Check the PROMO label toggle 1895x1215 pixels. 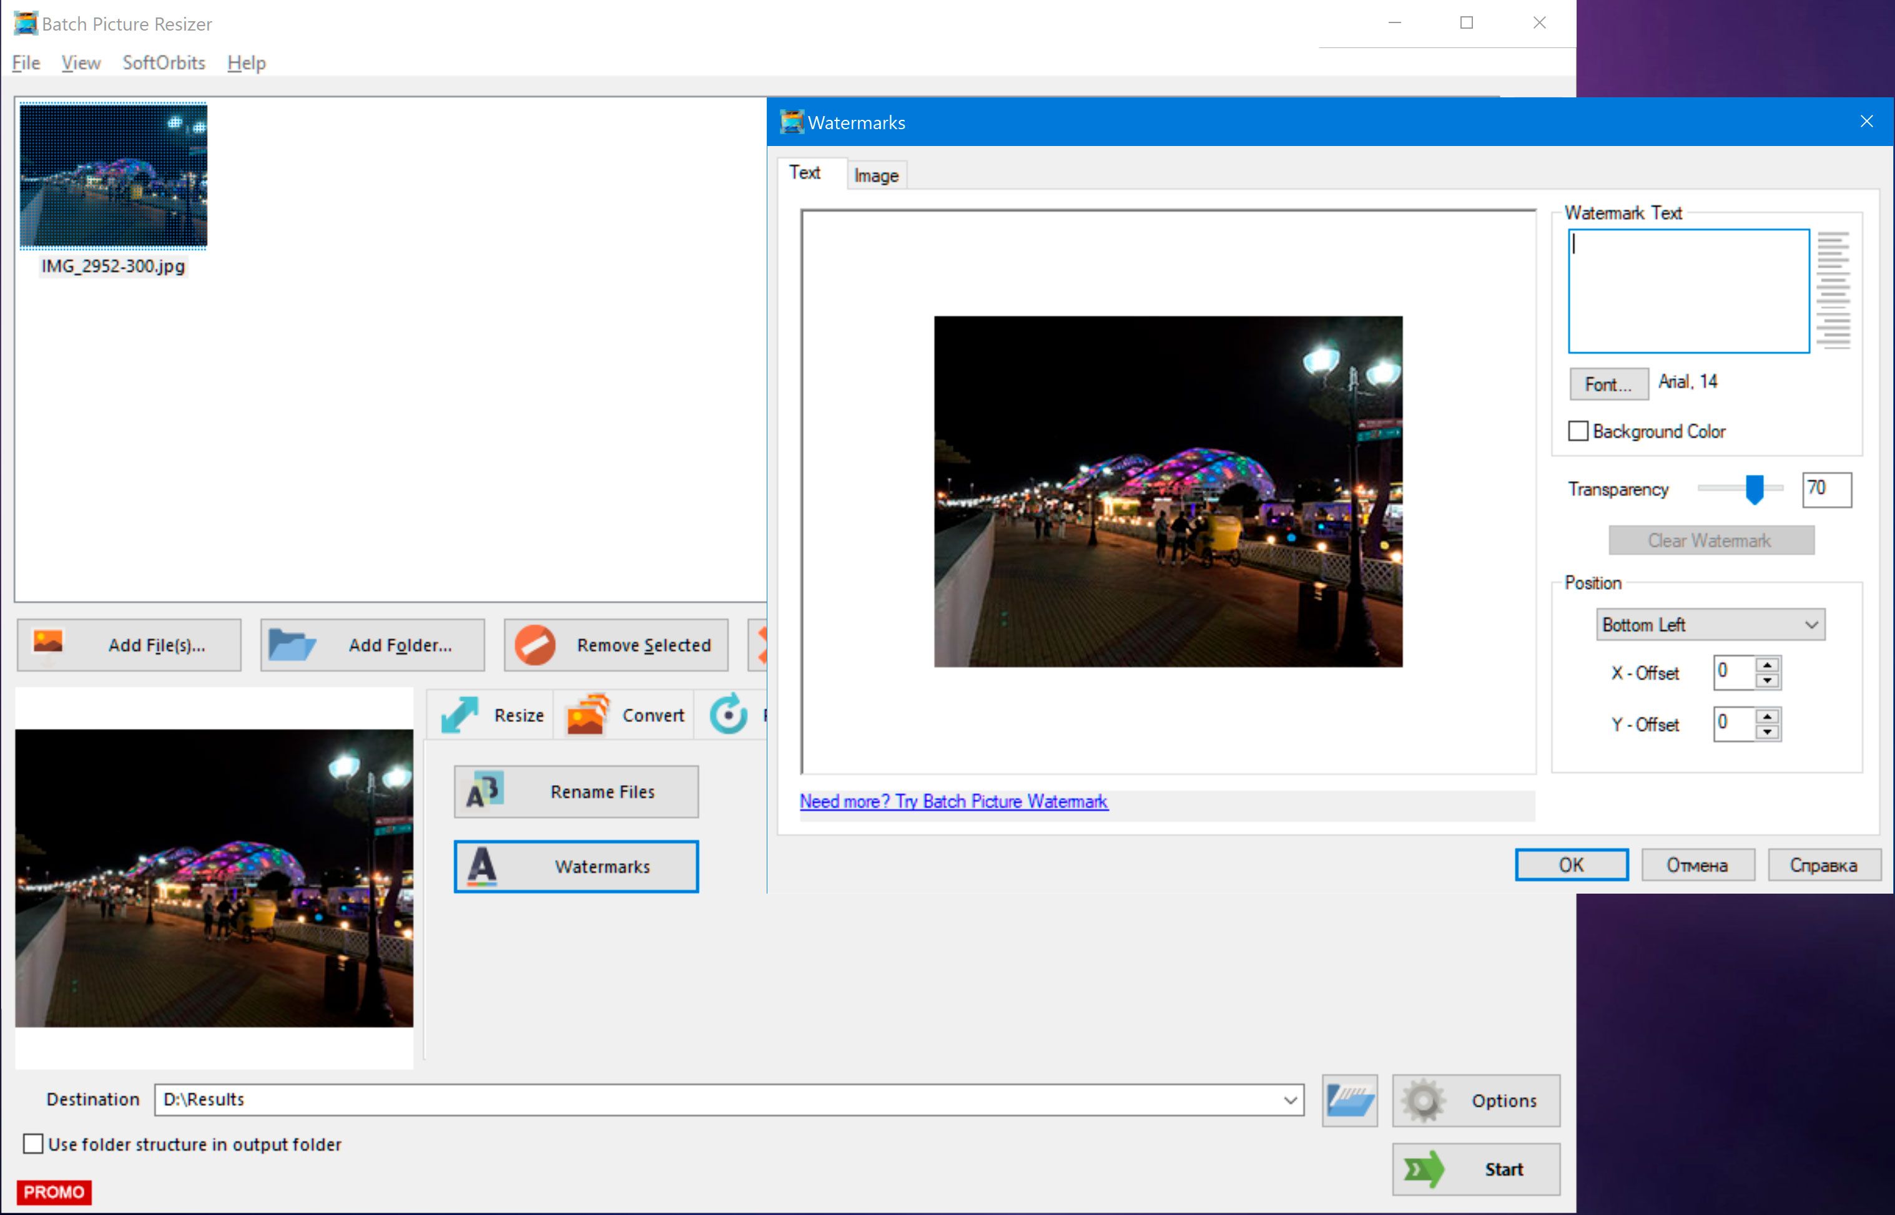(51, 1190)
